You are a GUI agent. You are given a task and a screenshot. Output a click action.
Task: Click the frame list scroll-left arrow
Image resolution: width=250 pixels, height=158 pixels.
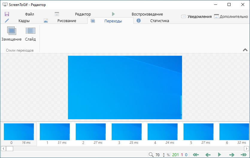[4, 149]
